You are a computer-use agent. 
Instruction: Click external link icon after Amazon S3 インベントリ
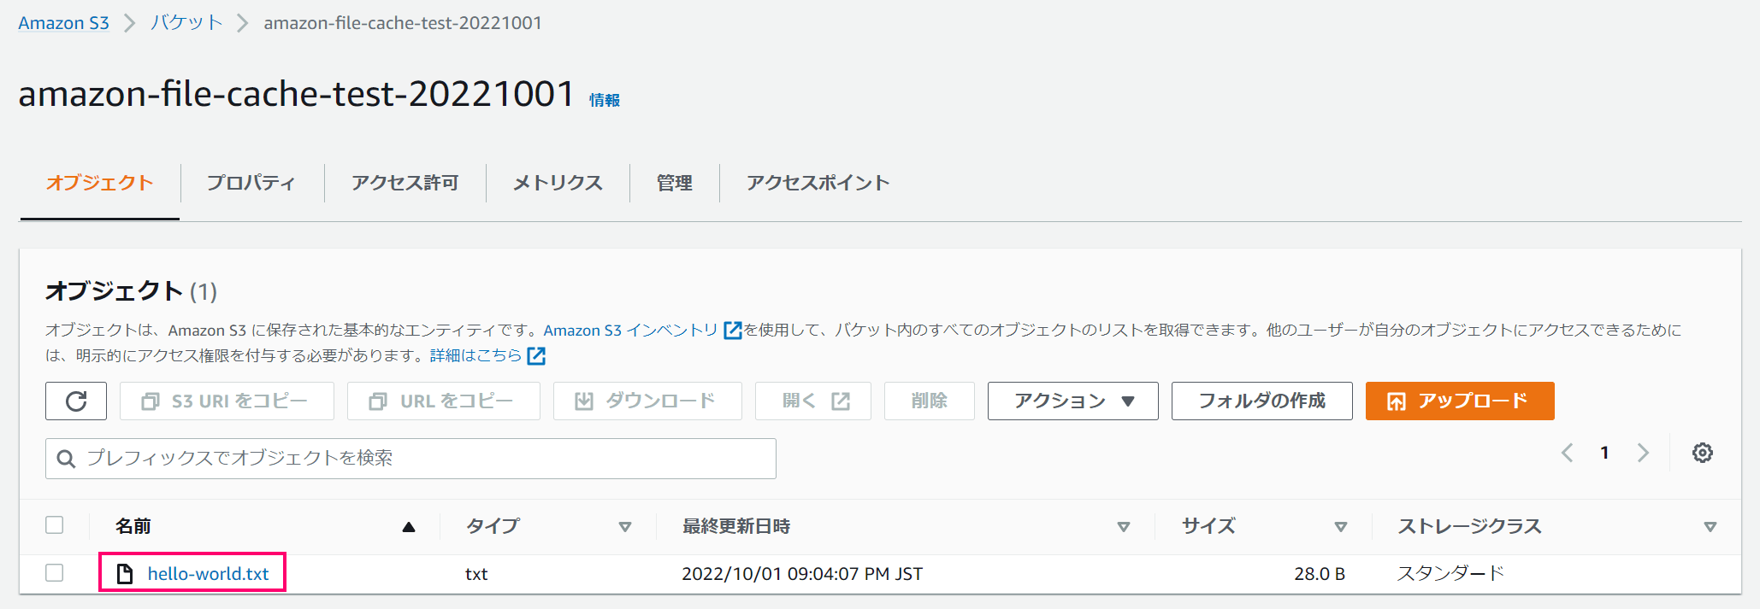click(733, 330)
